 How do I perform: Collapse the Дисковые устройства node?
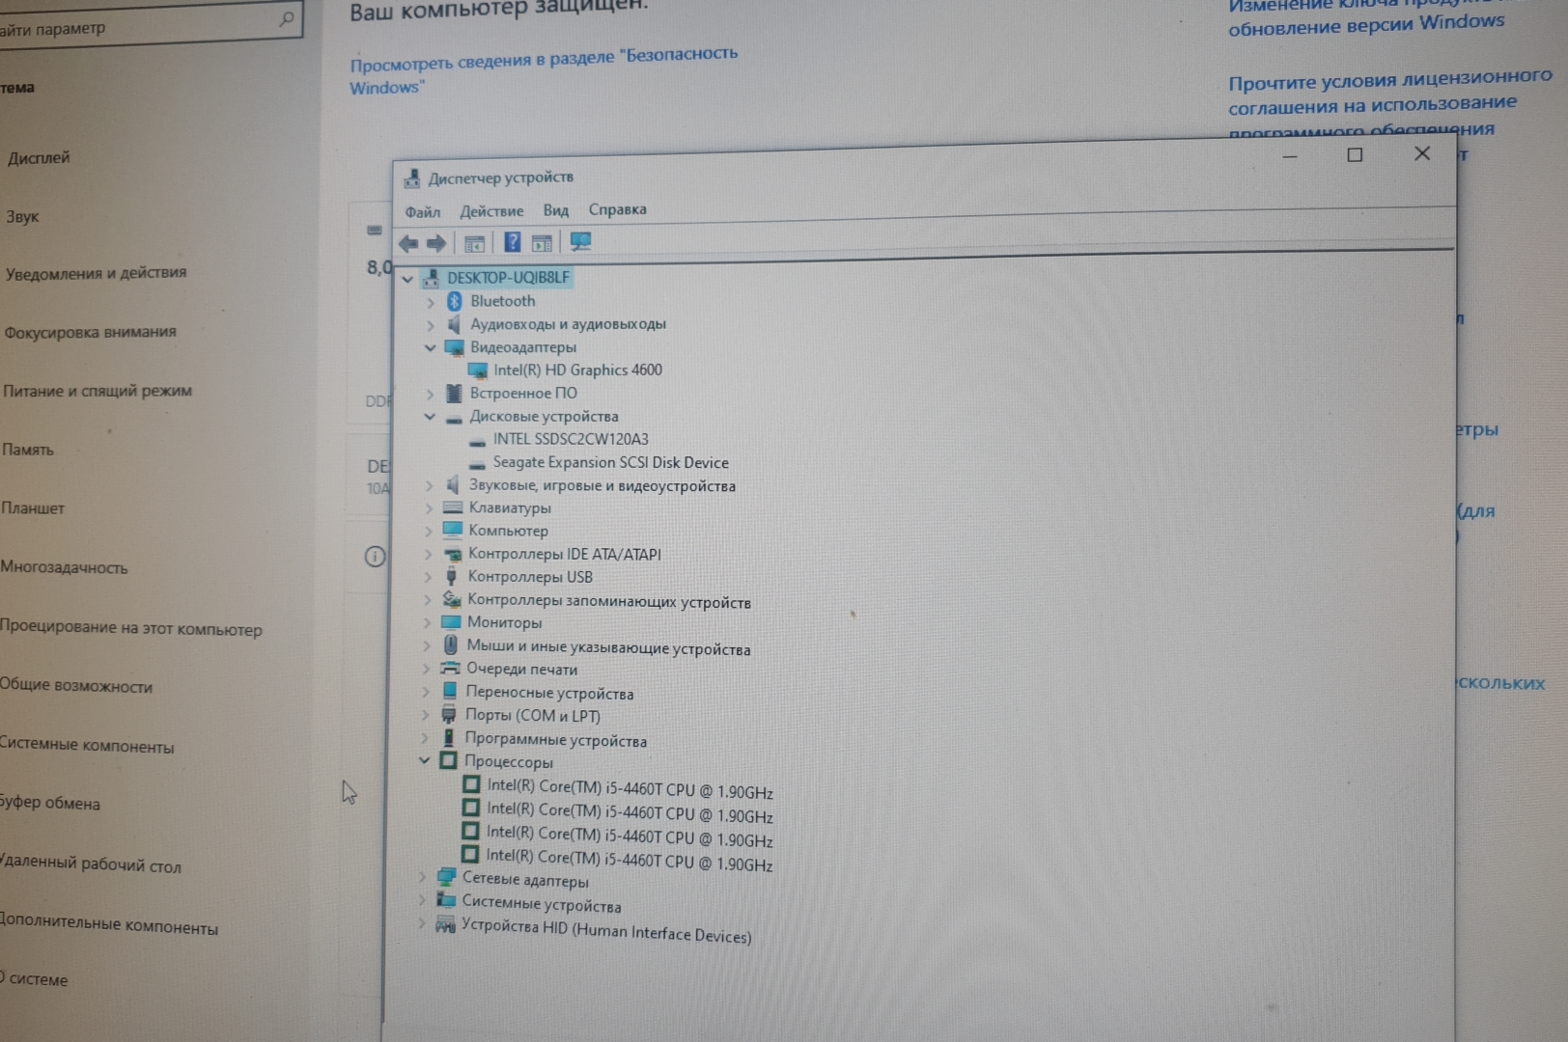click(x=431, y=417)
